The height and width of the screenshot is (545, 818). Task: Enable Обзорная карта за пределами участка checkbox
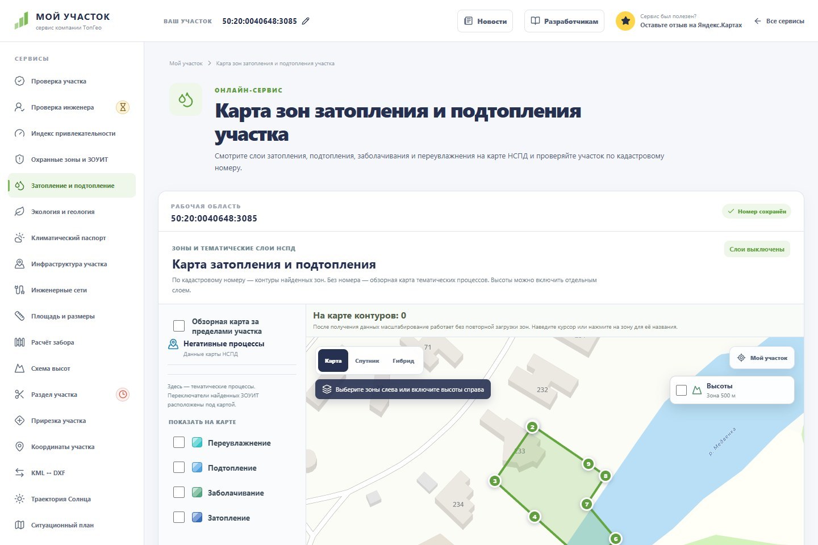[179, 326]
